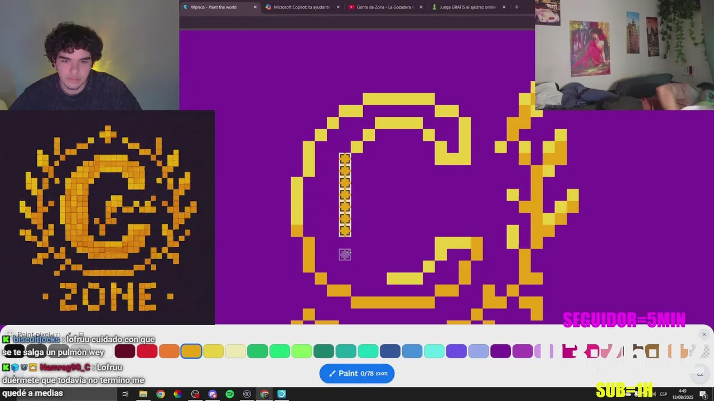Open File Explorer from the taskbar
Image resolution: width=714 pixels, height=401 pixels.
tap(143, 394)
